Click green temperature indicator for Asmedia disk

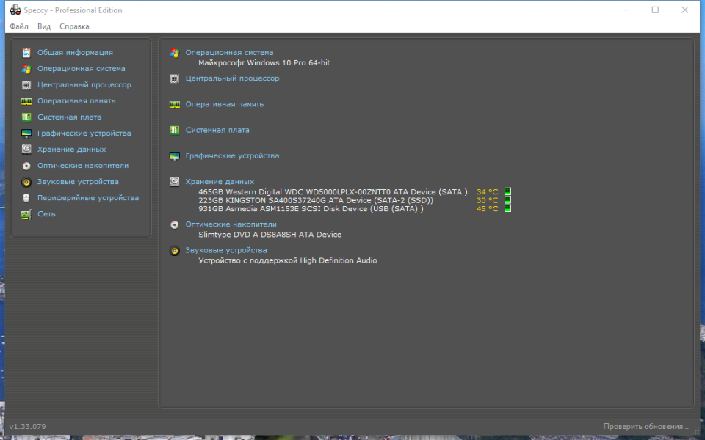click(507, 208)
